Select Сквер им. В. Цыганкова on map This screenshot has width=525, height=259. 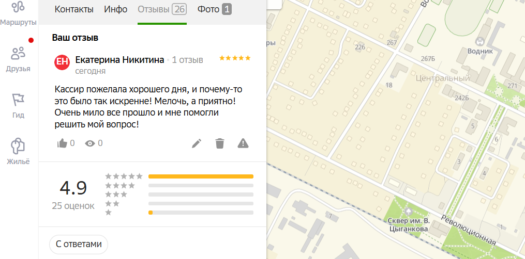pyautogui.click(x=409, y=225)
